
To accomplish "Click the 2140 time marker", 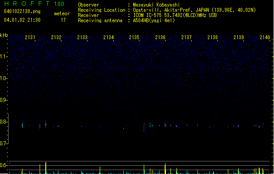I will (x=265, y=37).
